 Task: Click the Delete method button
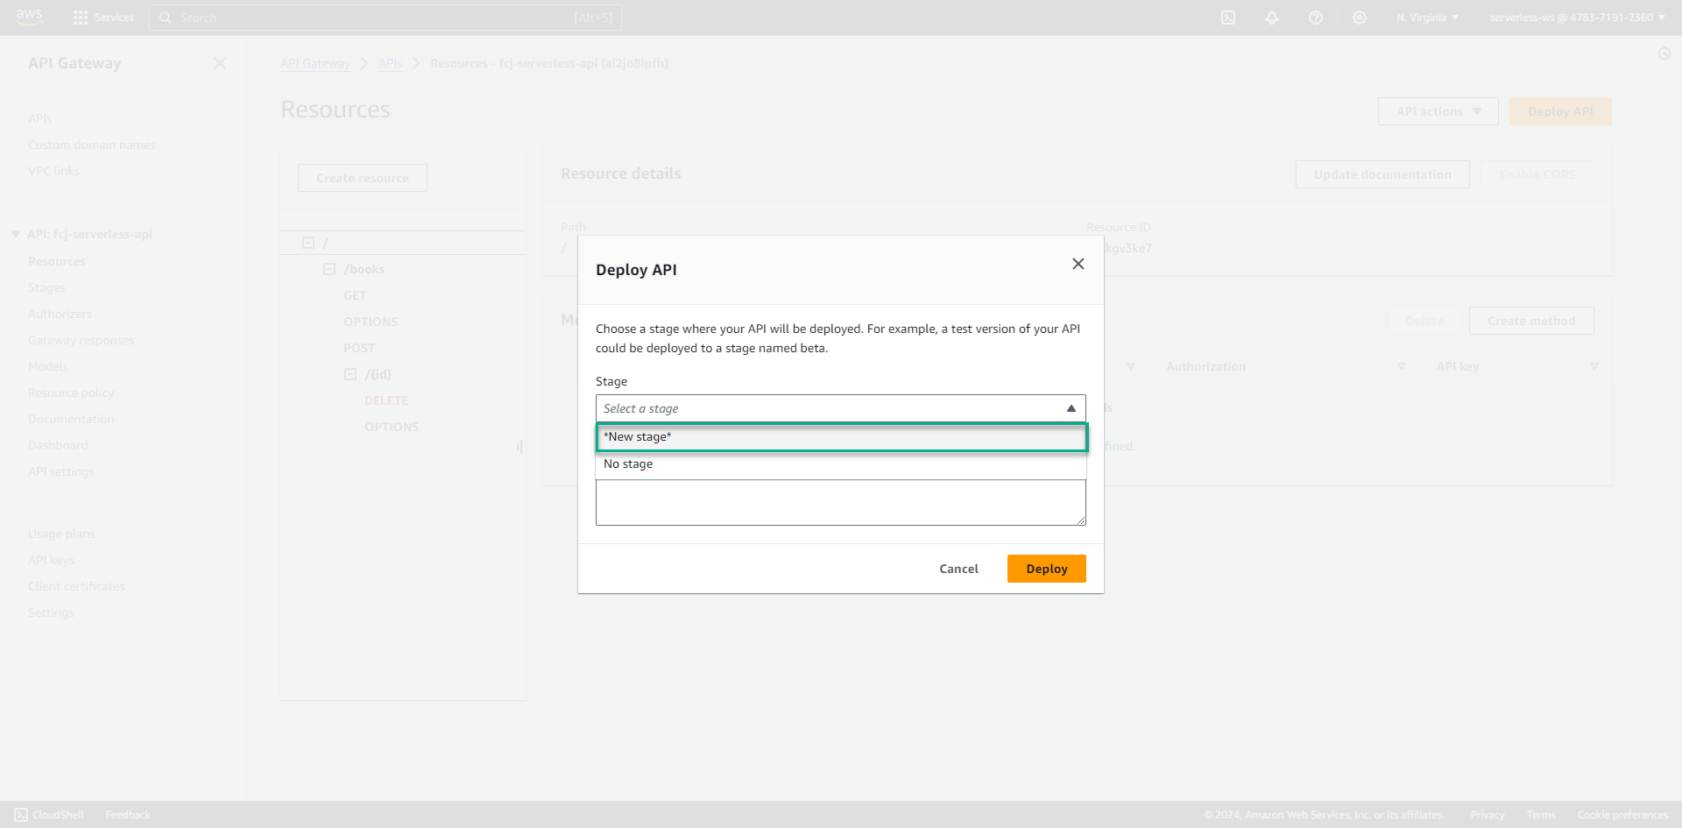point(1424,321)
